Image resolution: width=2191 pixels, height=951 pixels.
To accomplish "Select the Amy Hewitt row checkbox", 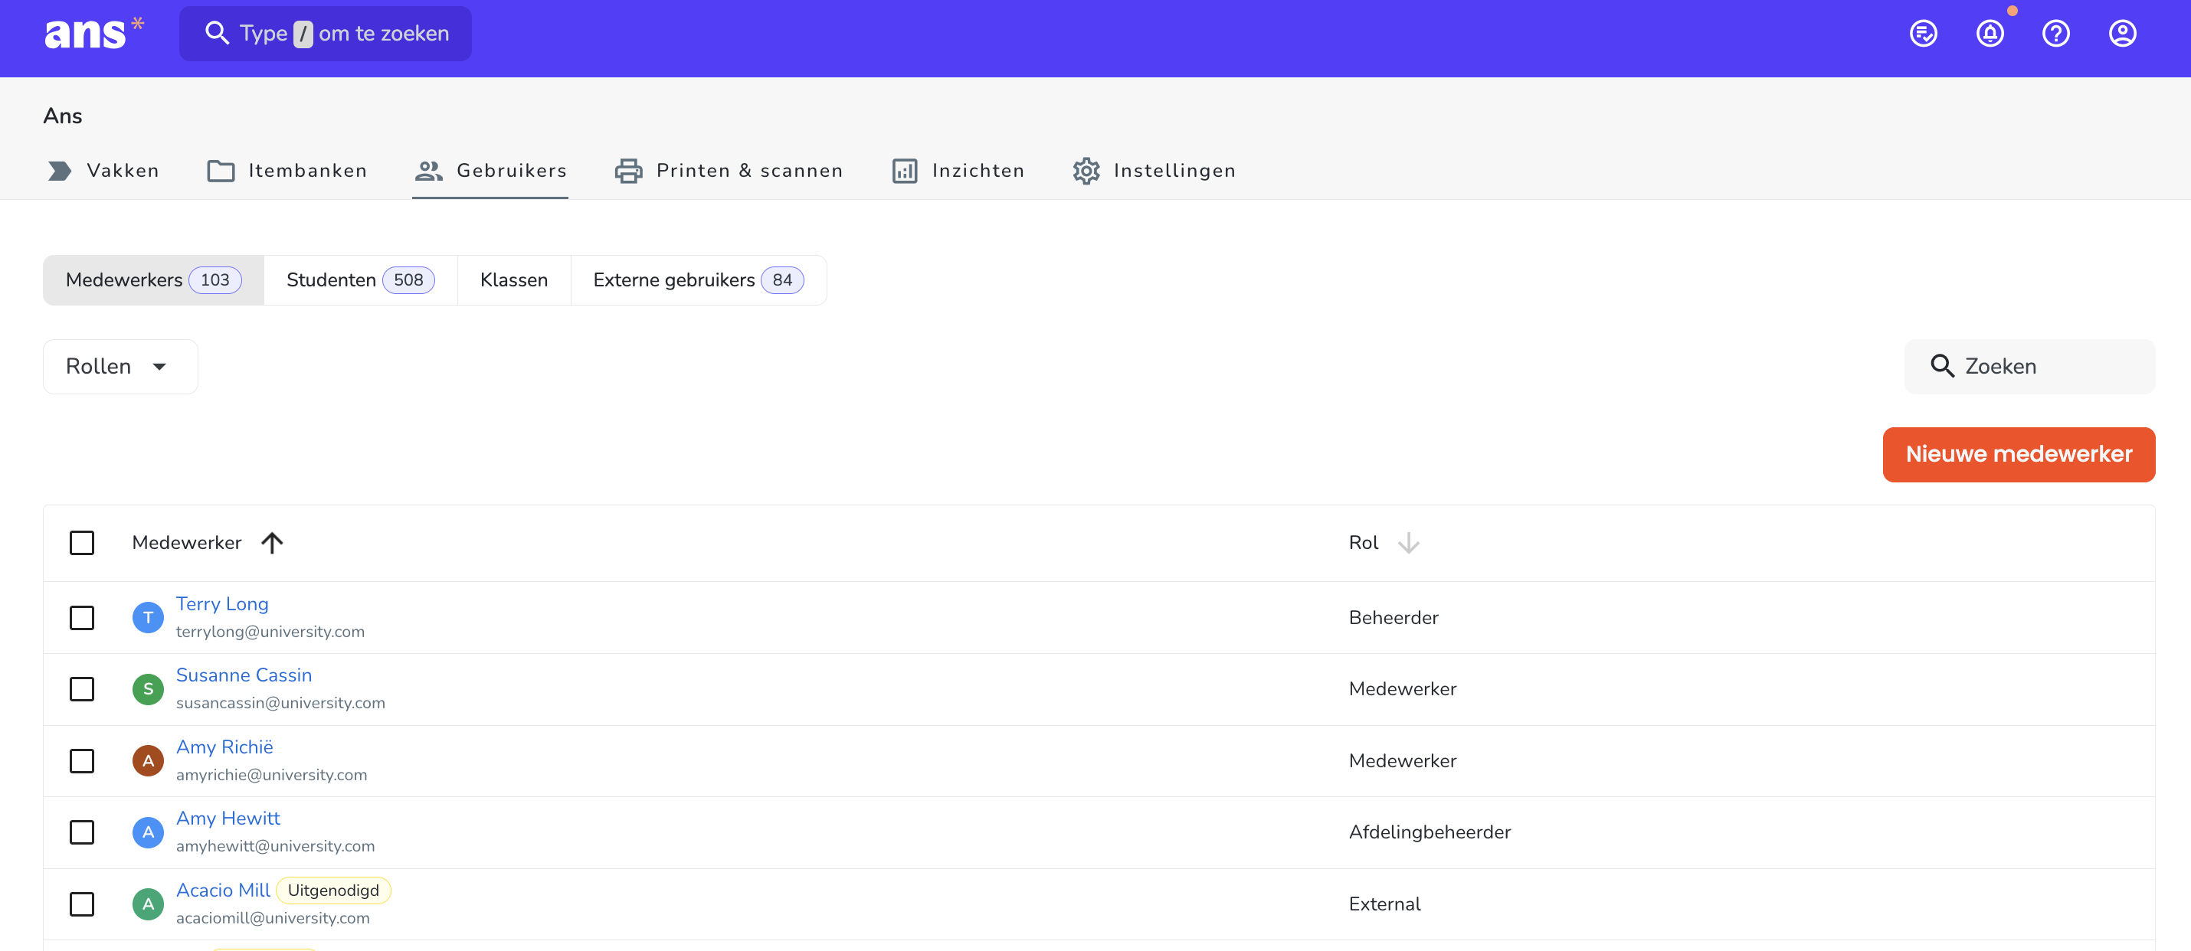I will pyautogui.click(x=82, y=832).
